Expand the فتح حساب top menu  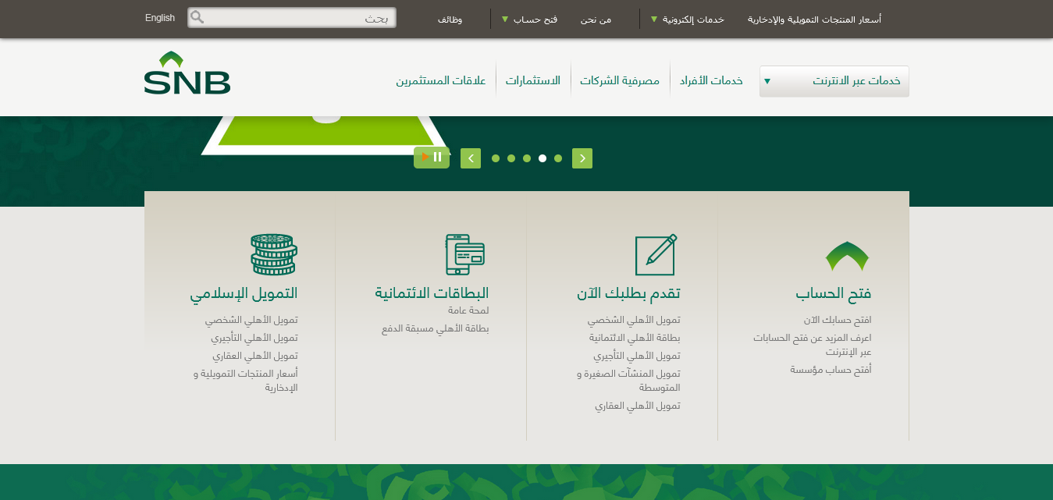[529, 19]
